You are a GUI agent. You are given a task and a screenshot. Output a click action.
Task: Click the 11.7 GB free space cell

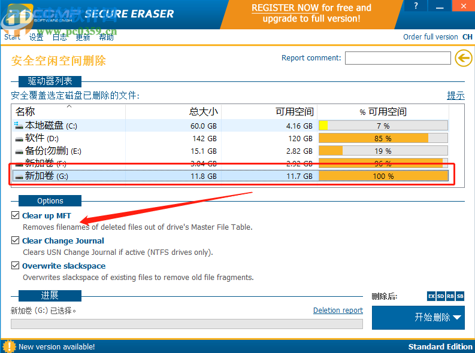[x=299, y=176]
